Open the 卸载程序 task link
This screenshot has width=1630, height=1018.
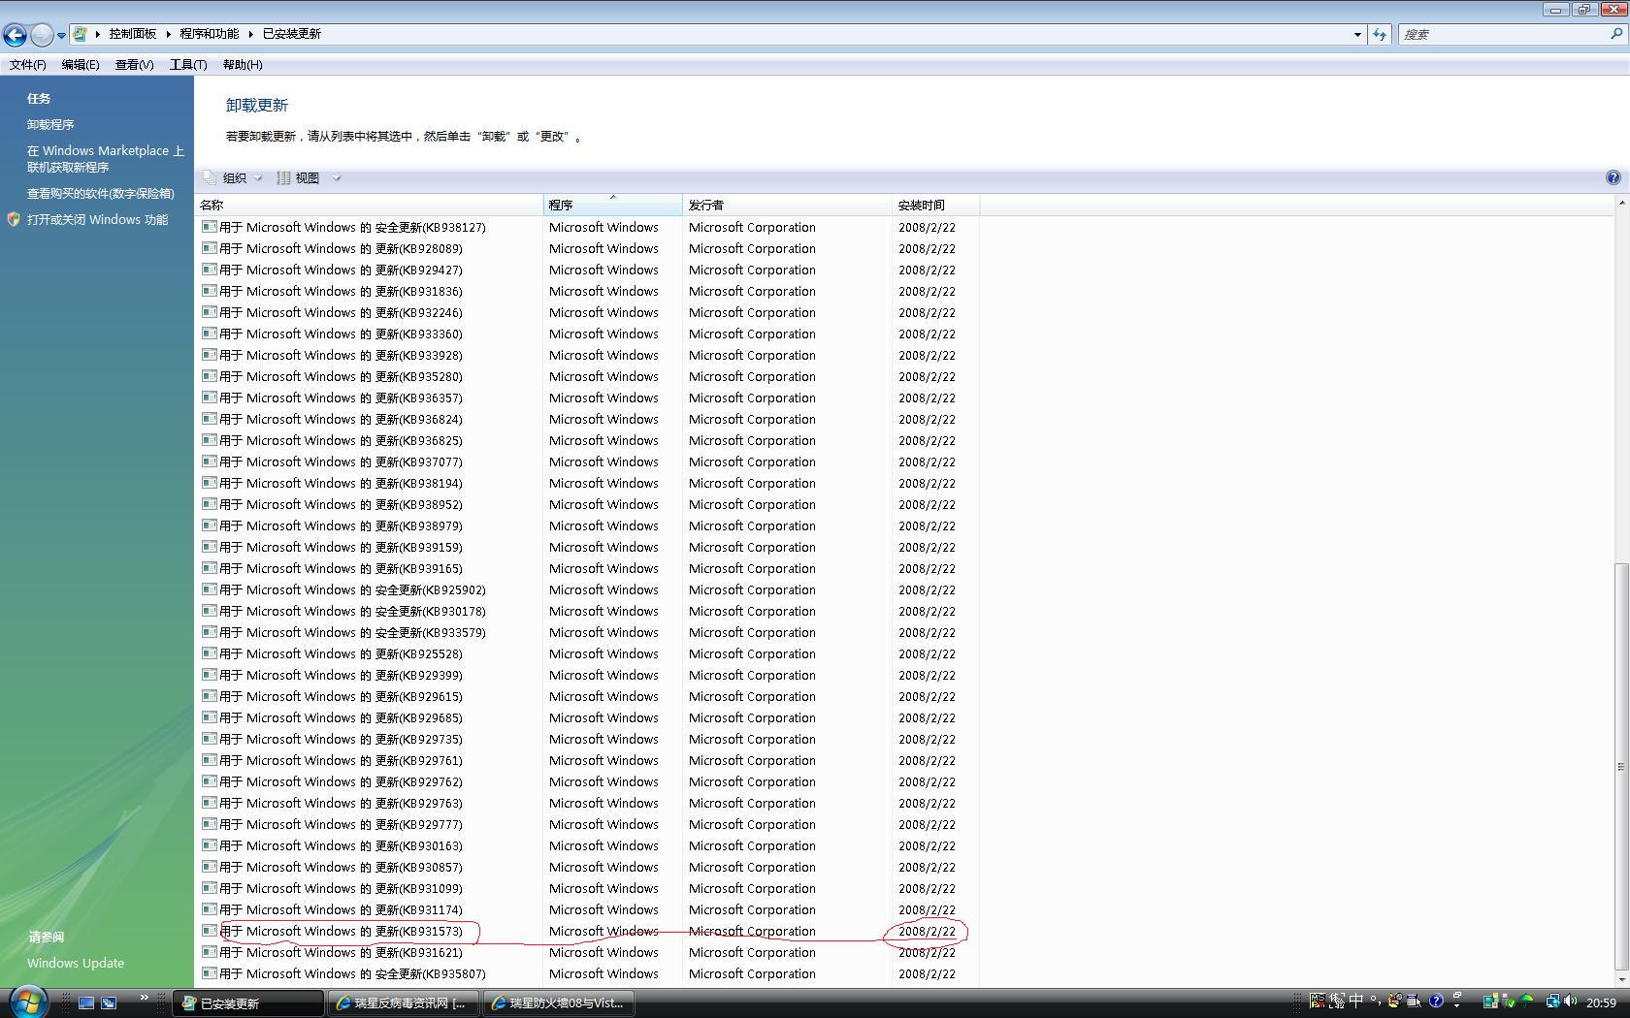[50, 125]
